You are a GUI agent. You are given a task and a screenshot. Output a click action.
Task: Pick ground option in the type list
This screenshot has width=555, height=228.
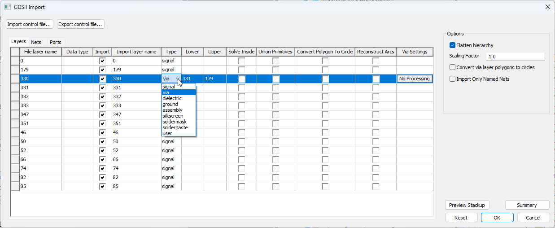[x=170, y=104]
